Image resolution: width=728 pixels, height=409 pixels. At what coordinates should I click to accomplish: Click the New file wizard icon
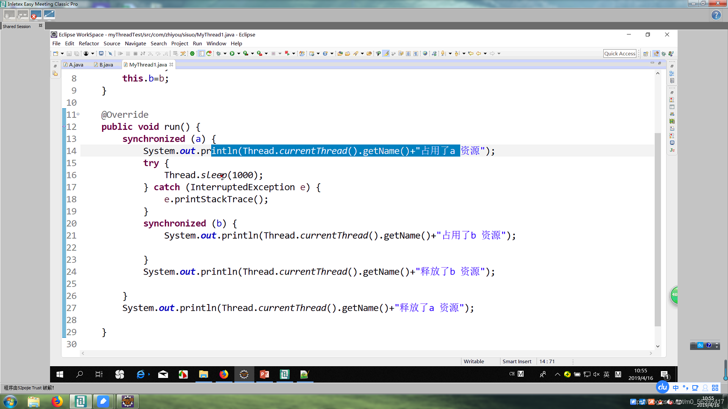coord(55,53)
